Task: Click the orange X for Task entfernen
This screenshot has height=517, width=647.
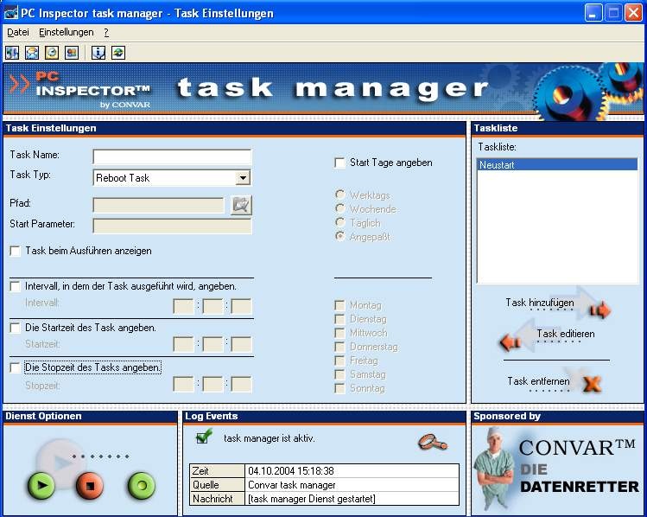Action: (x=592, y=384)
